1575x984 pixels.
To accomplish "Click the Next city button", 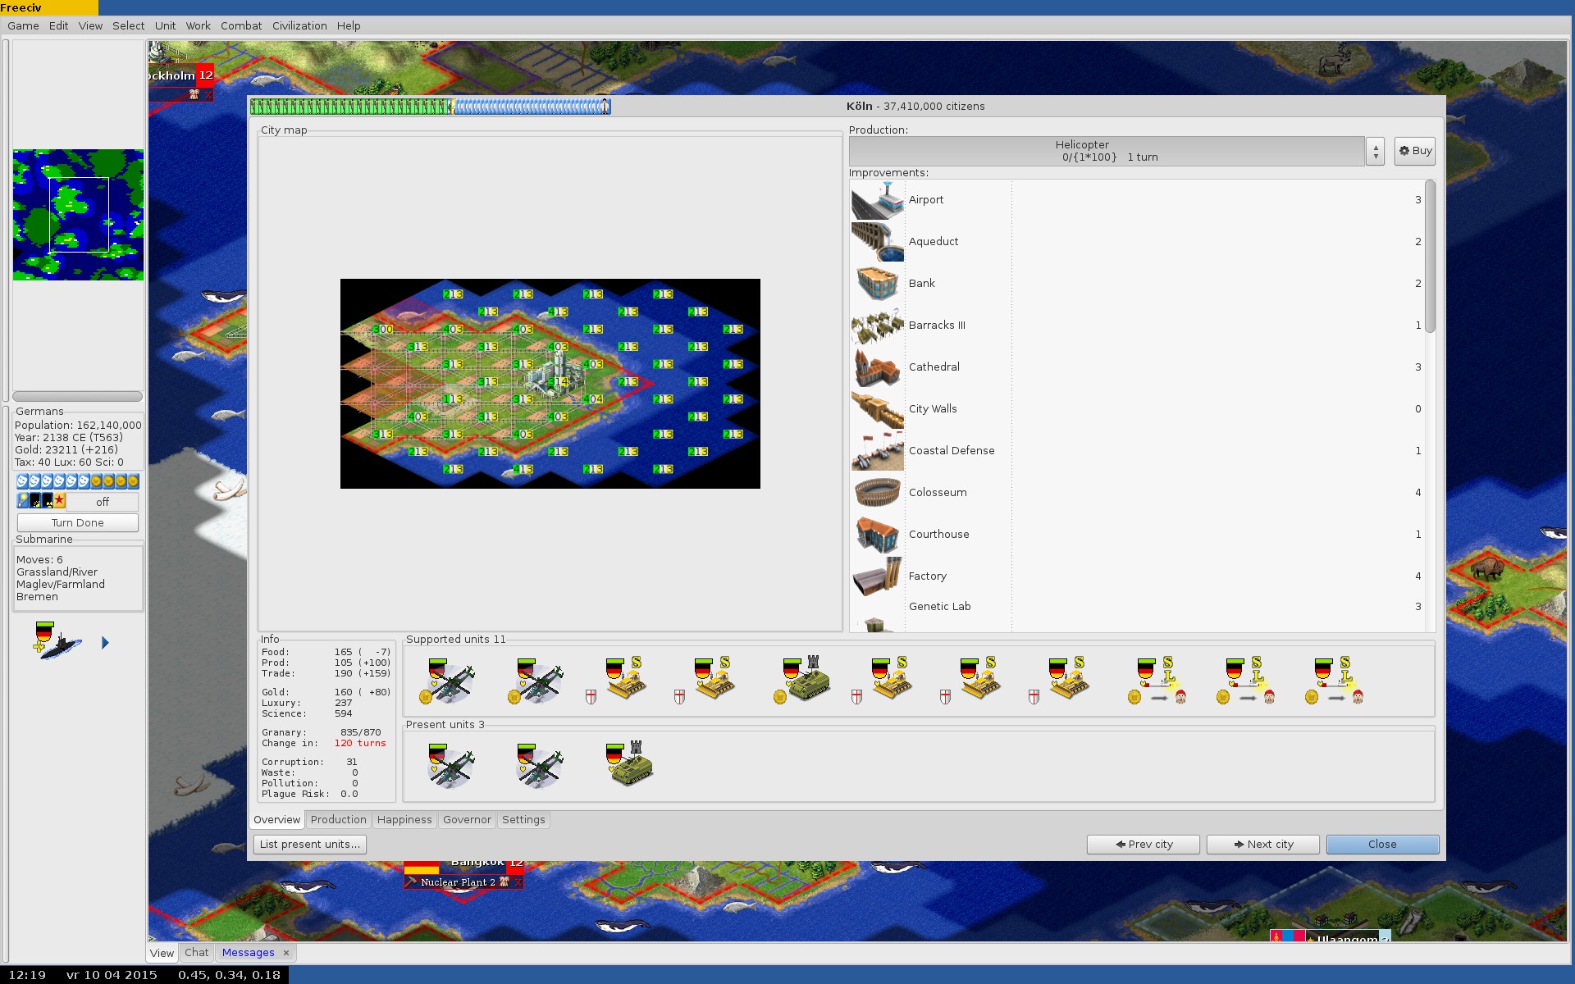I will (1262, 845).
